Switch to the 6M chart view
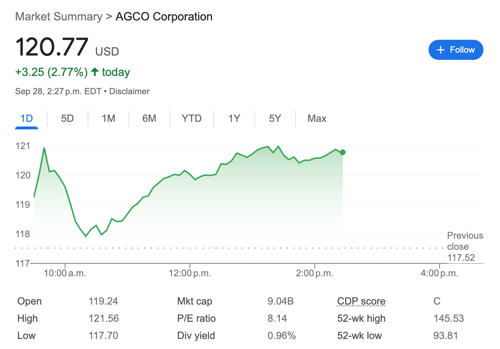This screenshot has height=349, width=500. (x=149, y=118)
